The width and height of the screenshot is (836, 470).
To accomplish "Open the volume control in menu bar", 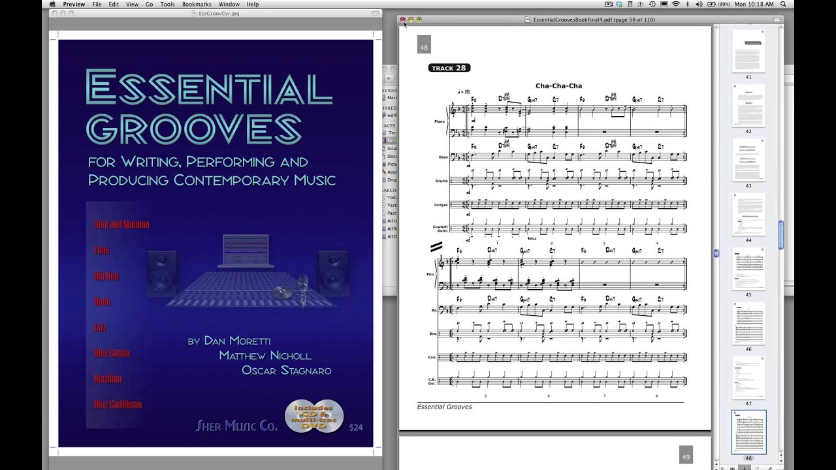I will point(699,4).
